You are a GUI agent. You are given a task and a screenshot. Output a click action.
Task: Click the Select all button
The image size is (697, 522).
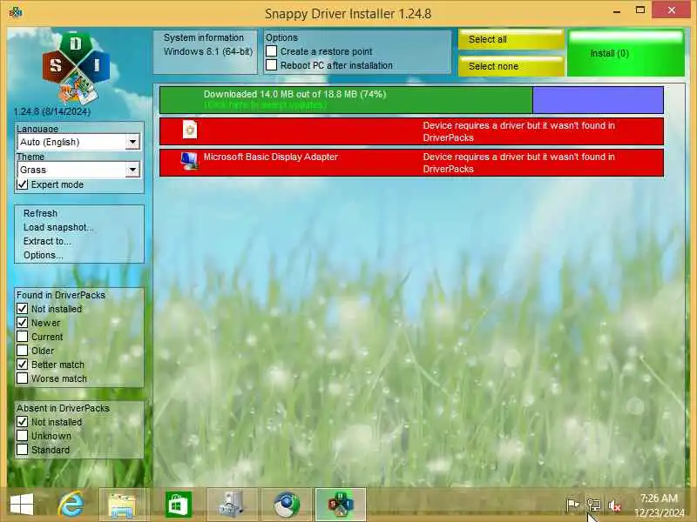point(511,39)
